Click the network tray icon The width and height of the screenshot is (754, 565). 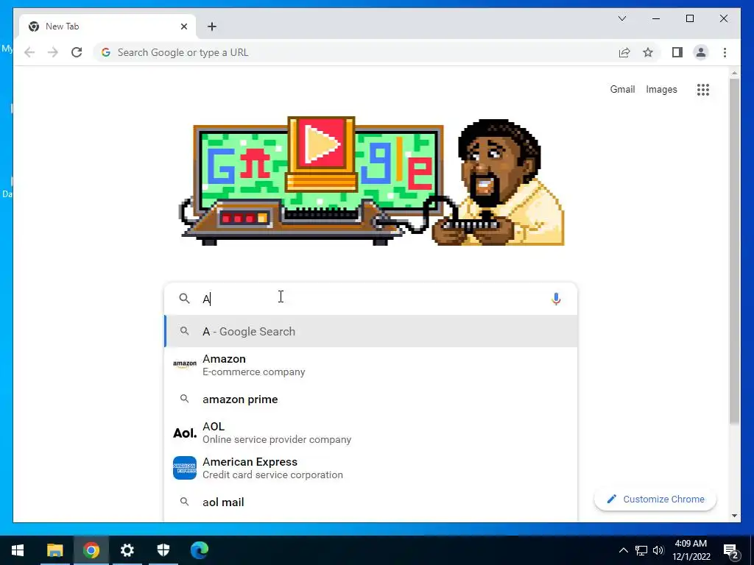[x=641, y=550]
